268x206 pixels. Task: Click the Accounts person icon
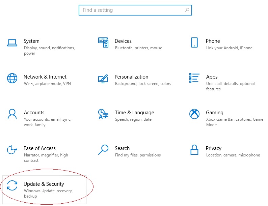[x=12, y=114]
